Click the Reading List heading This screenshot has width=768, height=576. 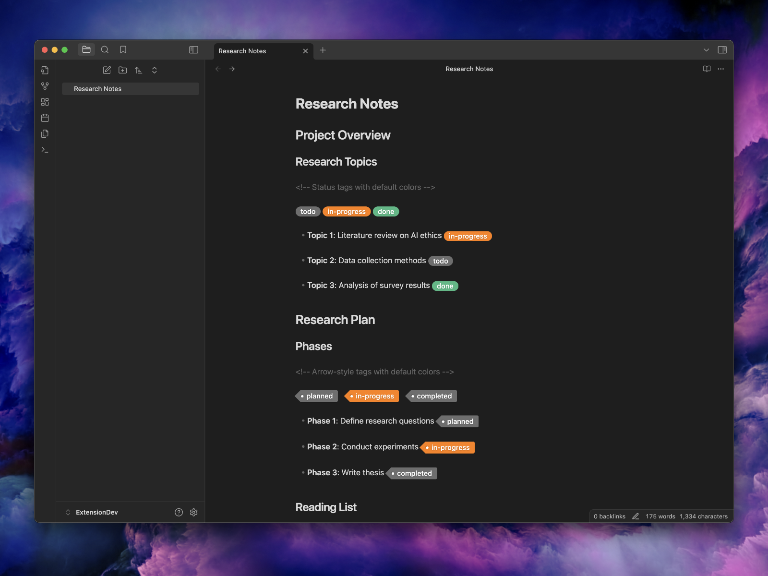pyautogui.click(x=326, y=507)
